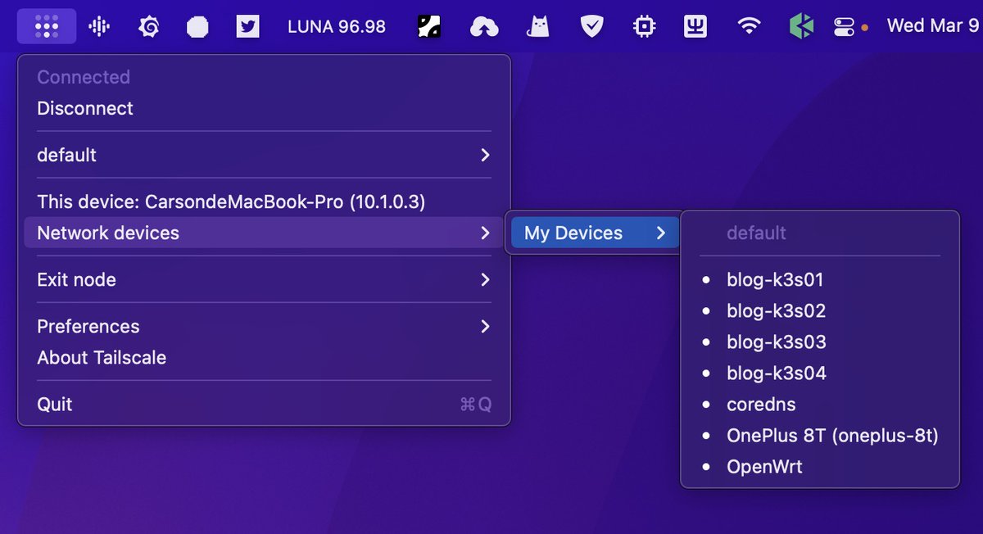
Task: Click the green K-shaped menu bar icon
Action: click(x=801, y=27)
